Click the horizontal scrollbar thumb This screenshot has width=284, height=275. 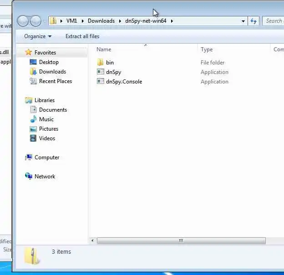pyautogui.click(x=181, y=241)
